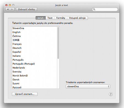This screenshot has width=124, height=108.
Task: Minimize the window using yellow button
Action: click(x=10, y=5)
